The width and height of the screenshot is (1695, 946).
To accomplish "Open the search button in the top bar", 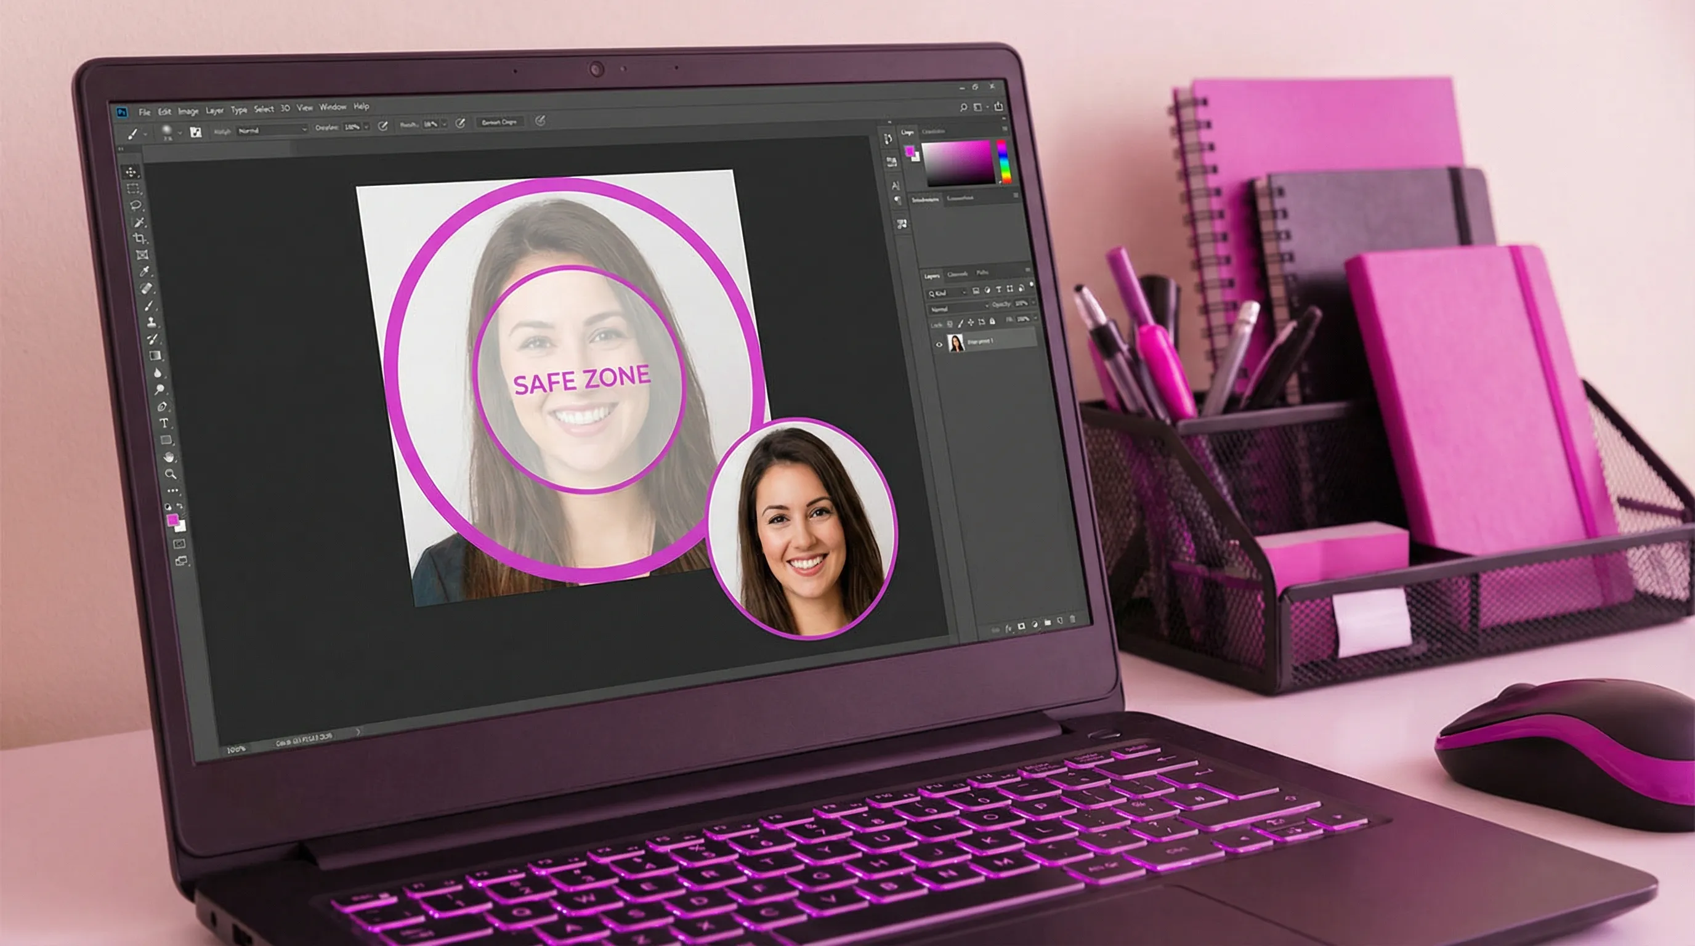I will [x=963, y=105].
